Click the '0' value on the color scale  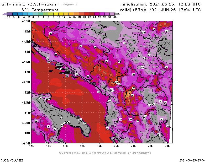[x=33, y=17]
